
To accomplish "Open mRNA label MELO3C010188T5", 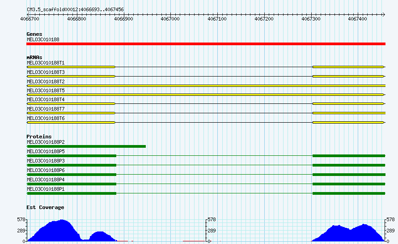I will (x=46, y=90).
